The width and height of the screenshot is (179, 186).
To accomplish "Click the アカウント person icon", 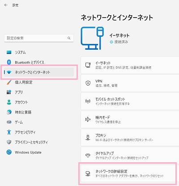I will pyautogui.click(x=9, y=102).
